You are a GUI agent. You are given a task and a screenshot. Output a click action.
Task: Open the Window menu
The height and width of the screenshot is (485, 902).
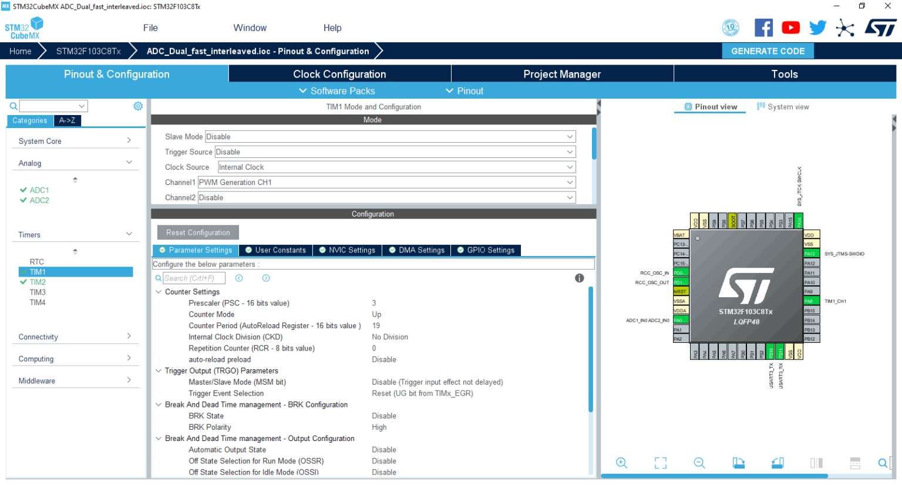(250, 28)
